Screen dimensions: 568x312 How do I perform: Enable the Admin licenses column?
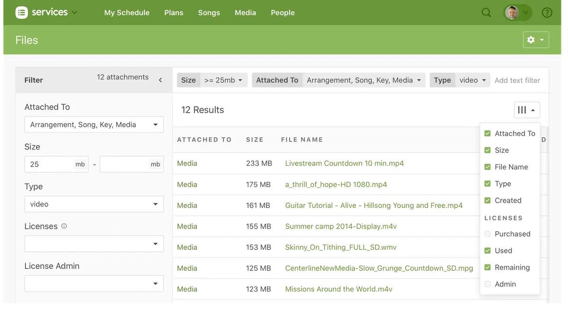click(488, 284)
